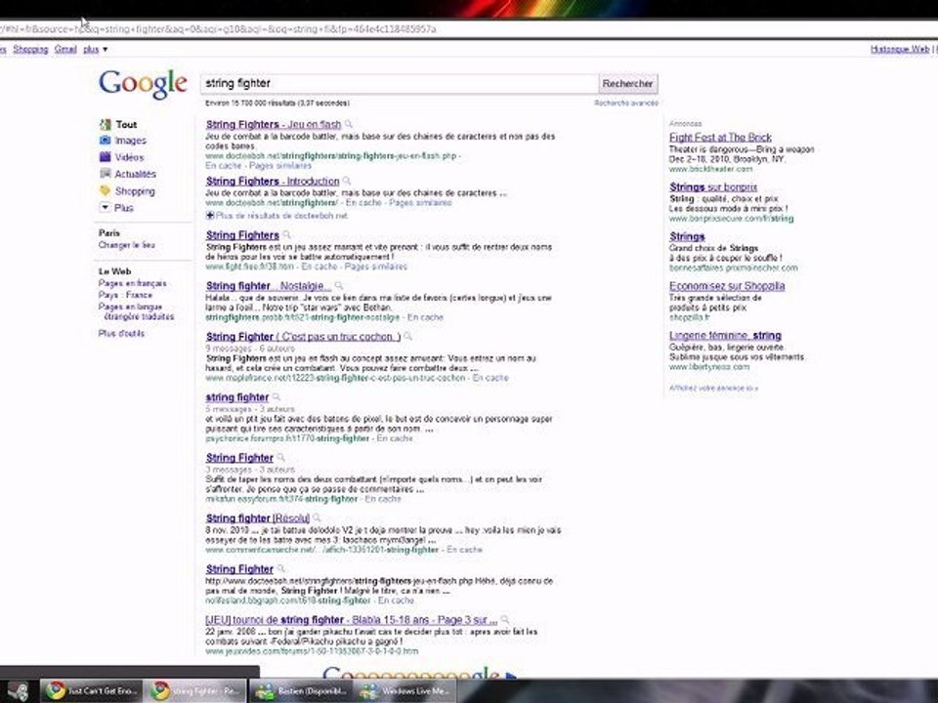Preview magnifier beside 'String fighter.. Nostalgie'
Image resolution: width=938 pixels, height=703 pixels.
(x=339, y=286)
